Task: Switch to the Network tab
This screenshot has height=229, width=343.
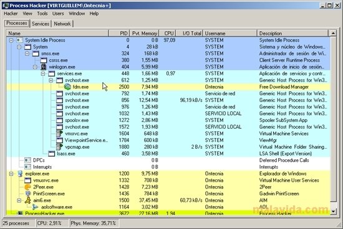Action: coord(62,24)
